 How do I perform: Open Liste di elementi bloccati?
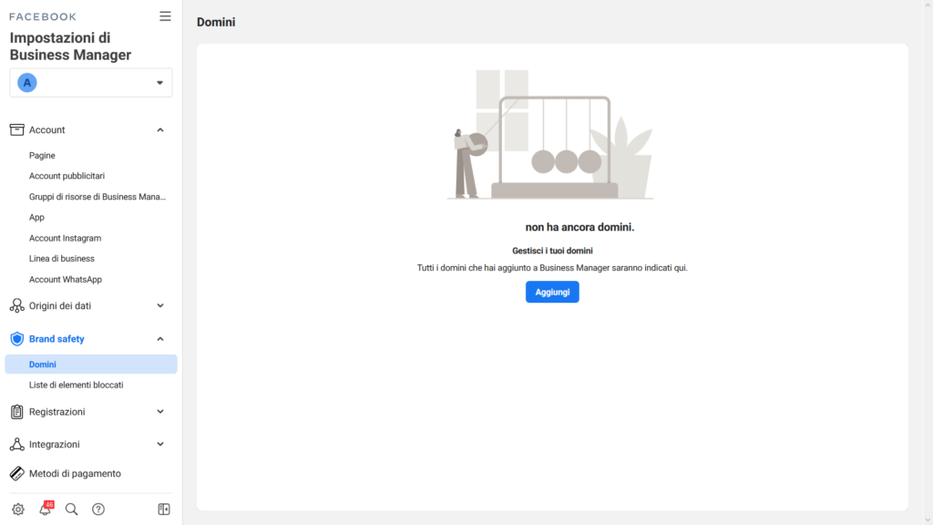[x=77, y=386]
